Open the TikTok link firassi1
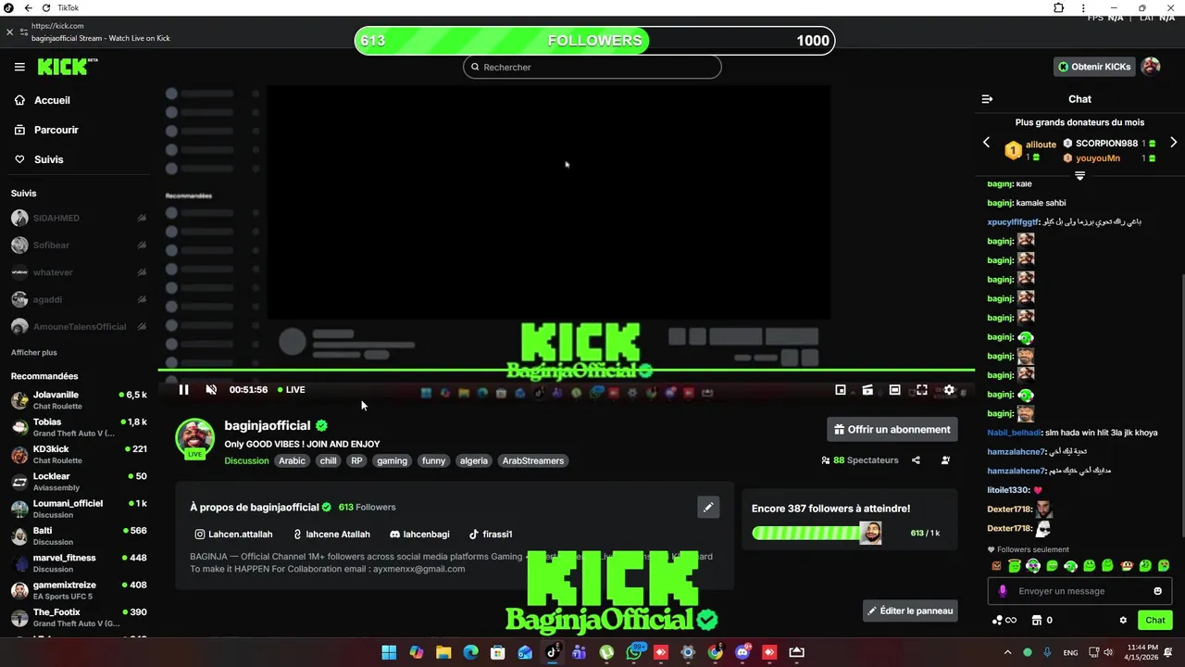Screen dimensions: 1185x667 491,535
